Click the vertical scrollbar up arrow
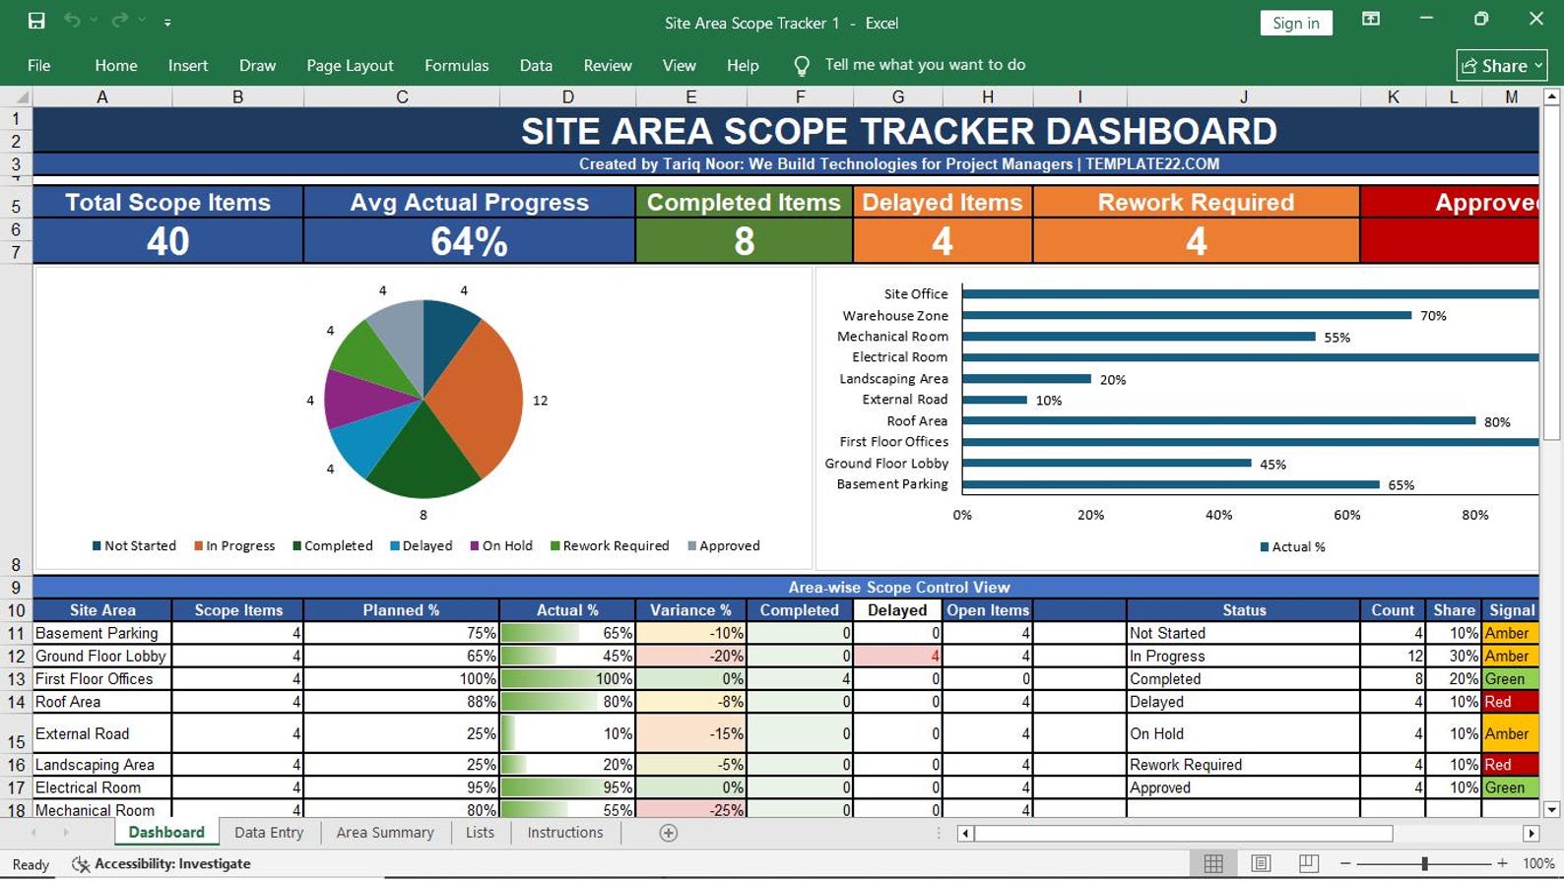This screenshot has width=1564, height=881. tap(1551, 97)
